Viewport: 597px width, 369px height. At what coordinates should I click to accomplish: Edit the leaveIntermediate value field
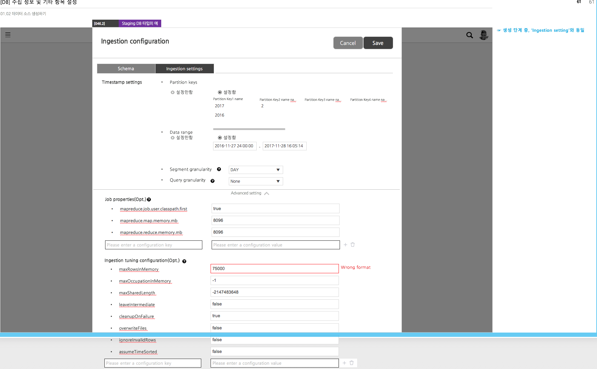tap(275, 304)
